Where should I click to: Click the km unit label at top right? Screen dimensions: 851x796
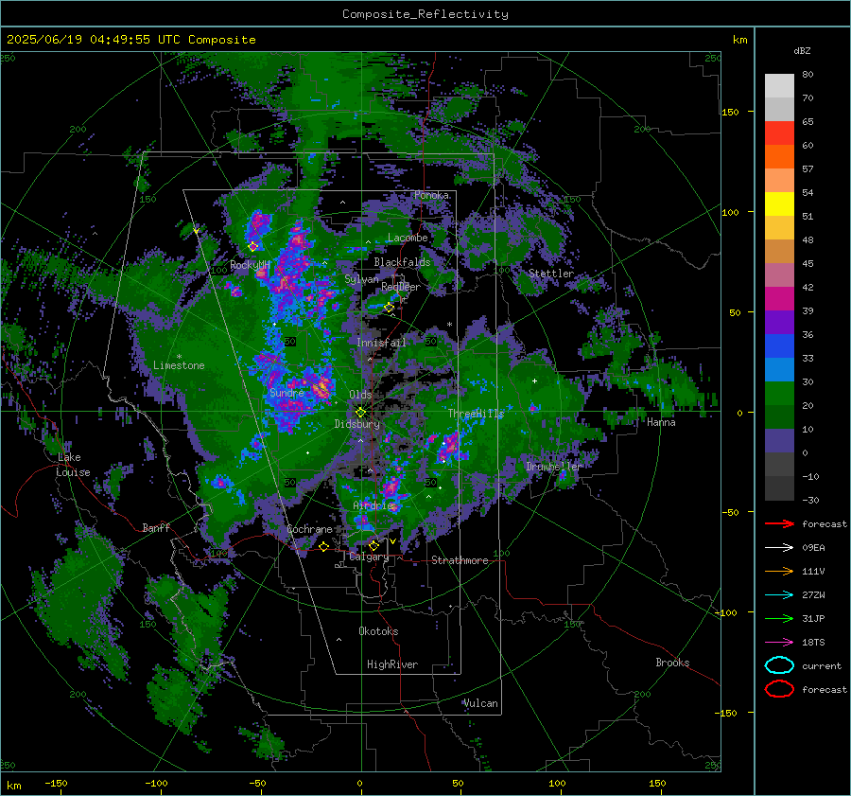click(739, 40)
